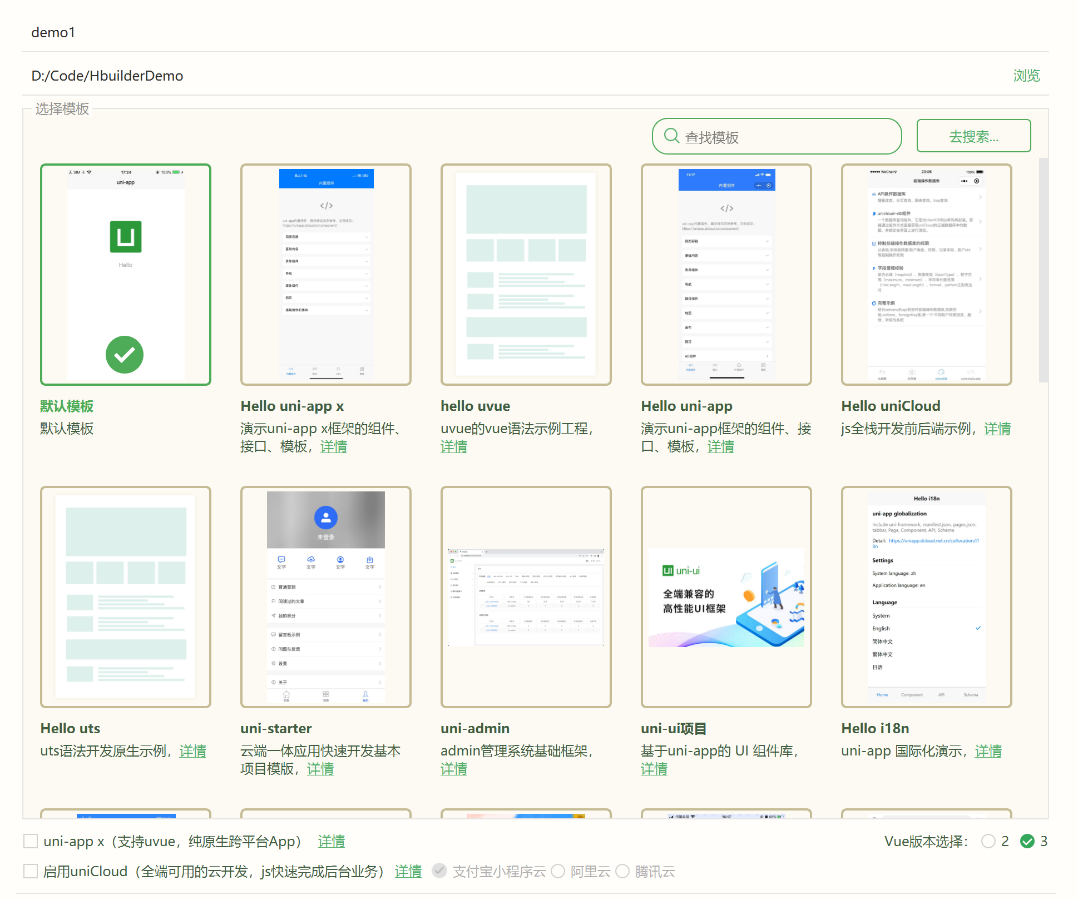Screen dimensions: 1078x900
Task: Focus the 查找模板 search field
Action: tap(777, 136)
